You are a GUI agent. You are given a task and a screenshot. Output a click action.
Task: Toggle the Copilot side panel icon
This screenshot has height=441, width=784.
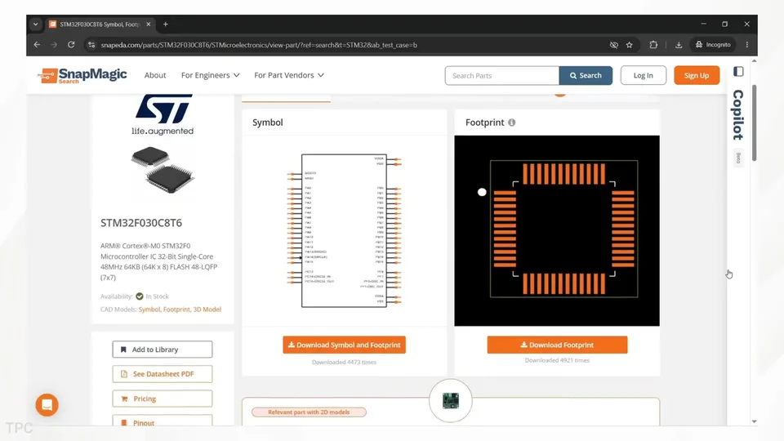click(x=738, y=72)
